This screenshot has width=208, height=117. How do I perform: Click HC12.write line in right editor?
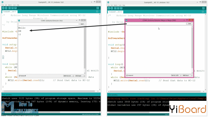click(x=154, y=81)
